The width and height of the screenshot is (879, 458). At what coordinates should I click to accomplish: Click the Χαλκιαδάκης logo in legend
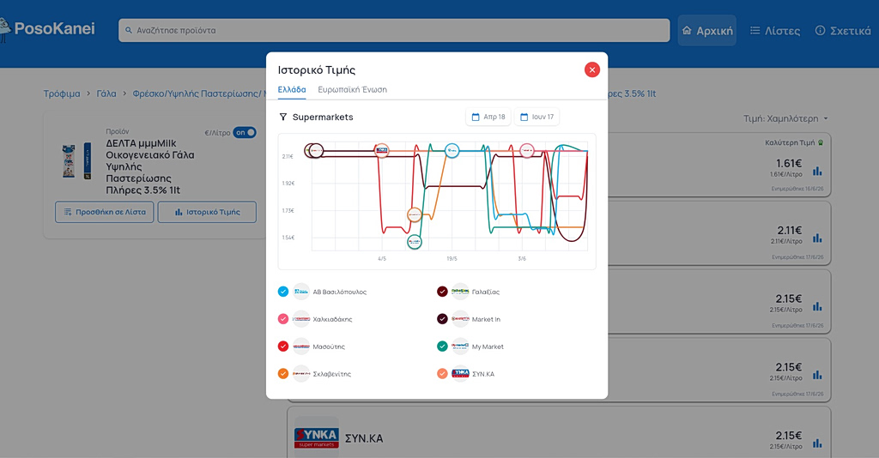point(301,319)
